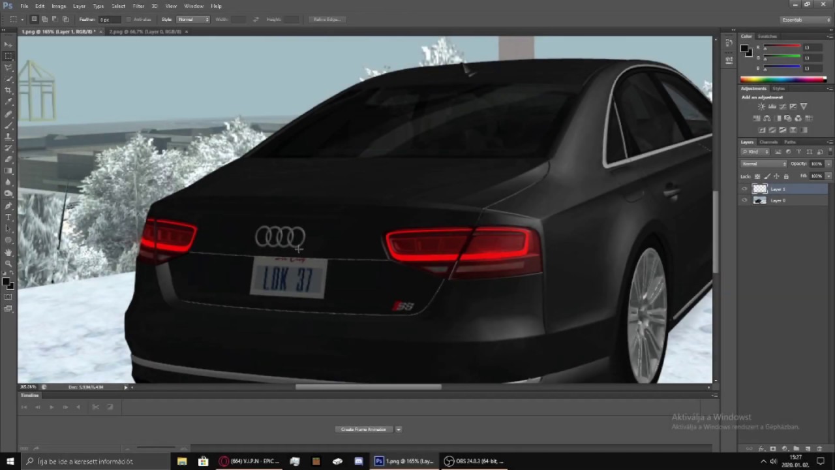835x470 pixels.
Task: Open the layer blend mode dropdown
Action: [x=764, y=164]
